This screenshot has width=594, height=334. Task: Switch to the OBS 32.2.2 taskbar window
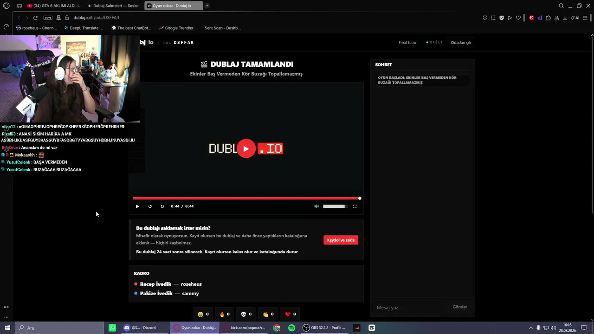click(324, 328)
